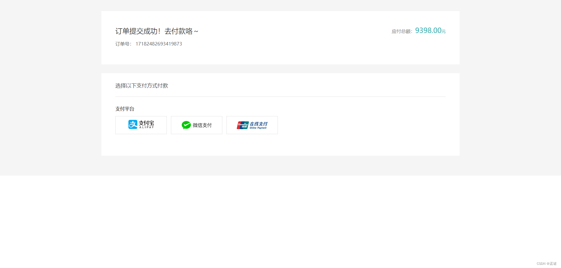Select the UnionPay online payment option
This screenshot has height=268, width=561.
[252, 125]
